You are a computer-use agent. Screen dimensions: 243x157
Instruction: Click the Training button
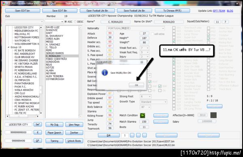(54, 141)
